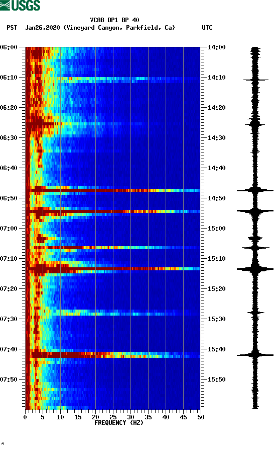Viewport: 277px width, 449px height.
Task: Click the 14:30 UTC time label
Action: (216, 138)
